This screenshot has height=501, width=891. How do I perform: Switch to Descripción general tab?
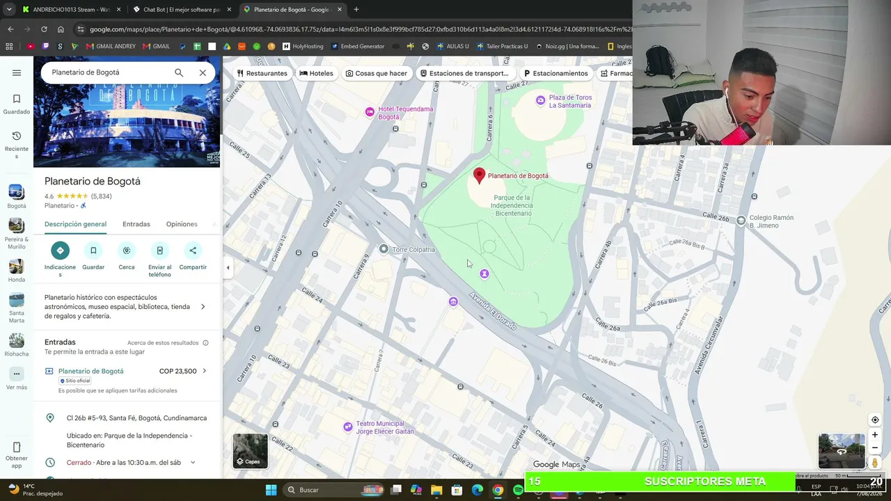tap(75, 224)
